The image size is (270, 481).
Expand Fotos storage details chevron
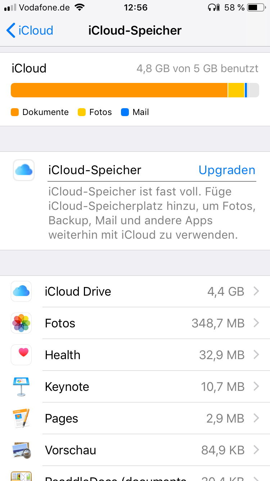[256, 323]
